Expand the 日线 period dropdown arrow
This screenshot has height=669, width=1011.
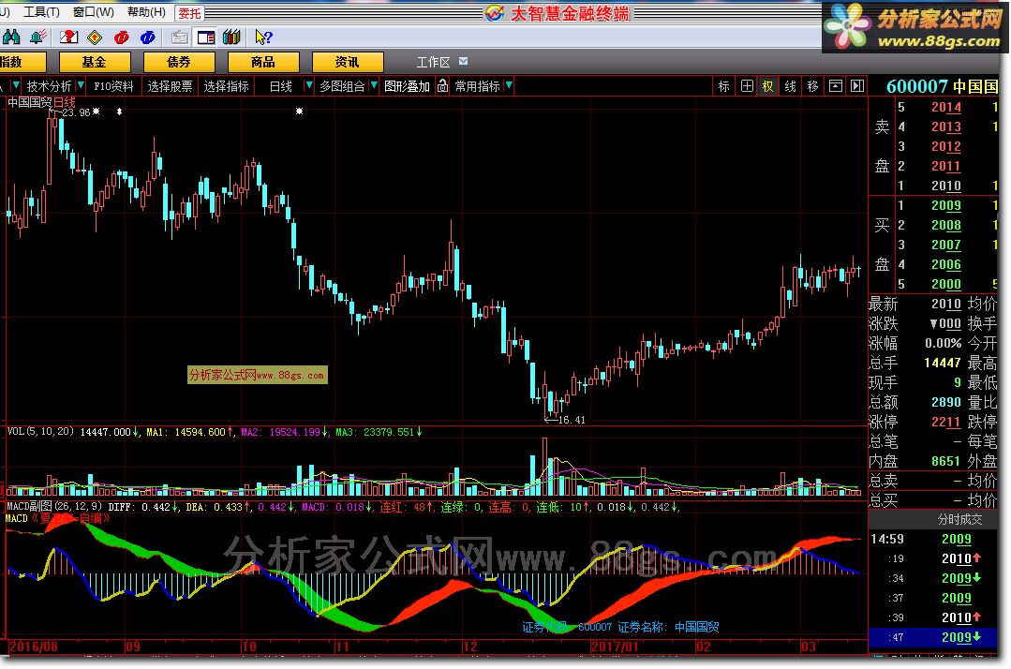click(x=309, y=85)
